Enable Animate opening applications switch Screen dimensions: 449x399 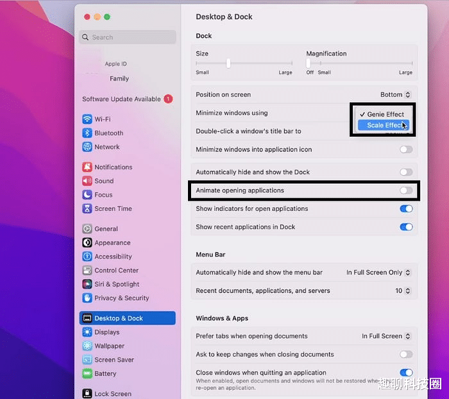(x=406, y=191)
